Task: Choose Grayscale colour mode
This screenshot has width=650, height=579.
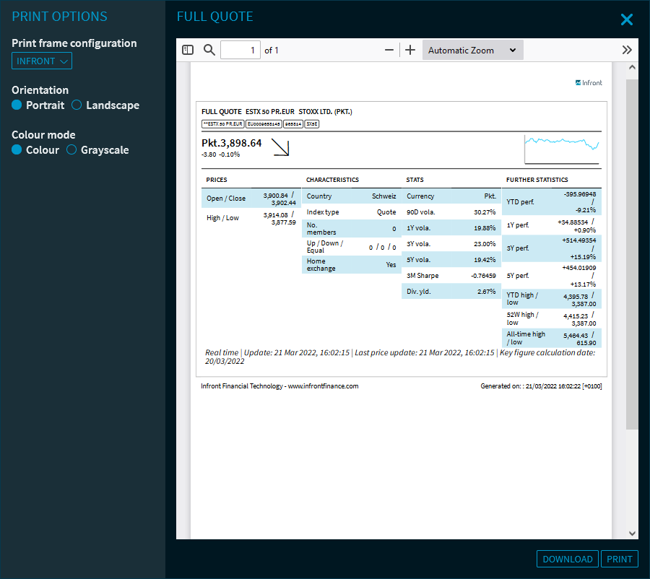Action: tap(71, 150)
